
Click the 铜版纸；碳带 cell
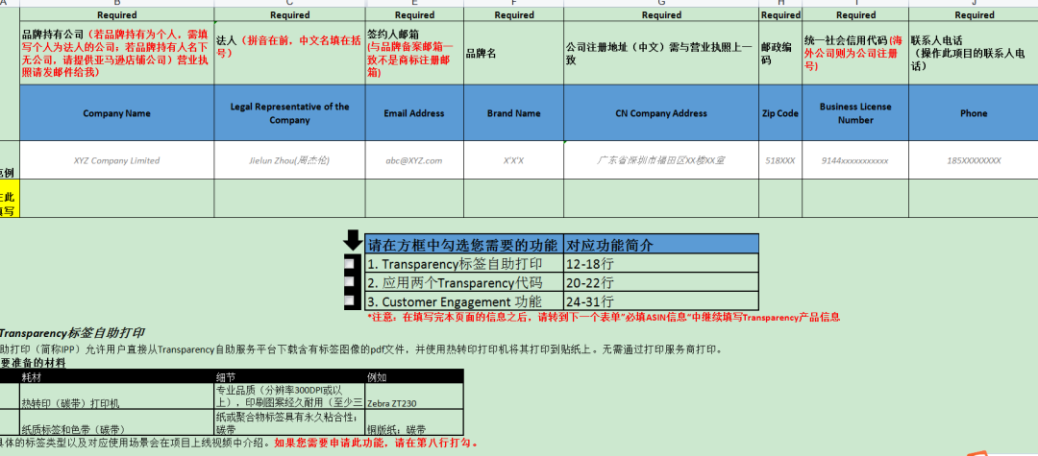tap(414, 421)
